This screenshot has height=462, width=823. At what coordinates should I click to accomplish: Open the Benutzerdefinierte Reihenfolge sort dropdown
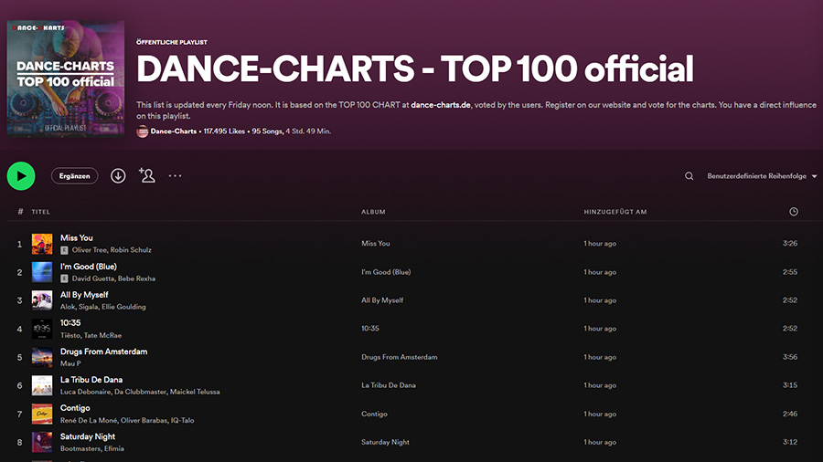pos(762,176)
